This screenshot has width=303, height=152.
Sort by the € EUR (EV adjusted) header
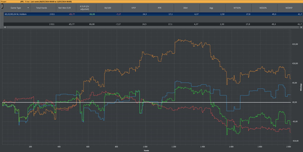pyautogui.click(x=86, y=8)
